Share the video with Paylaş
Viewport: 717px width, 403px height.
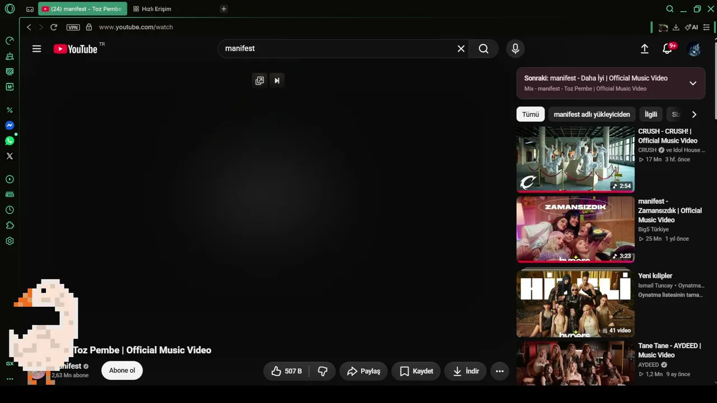[x=364, y=371]
